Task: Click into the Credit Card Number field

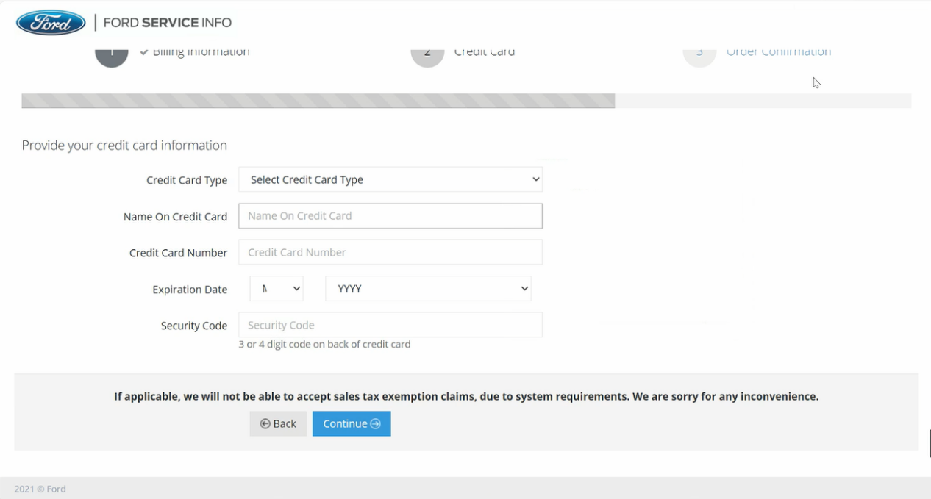Action: click(390, 252)
